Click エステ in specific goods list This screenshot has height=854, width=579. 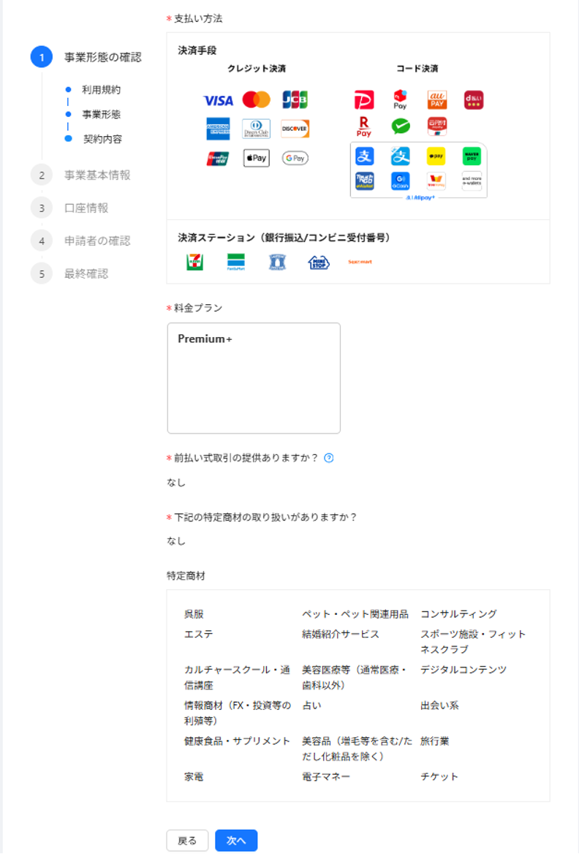[x=199, y=635]
